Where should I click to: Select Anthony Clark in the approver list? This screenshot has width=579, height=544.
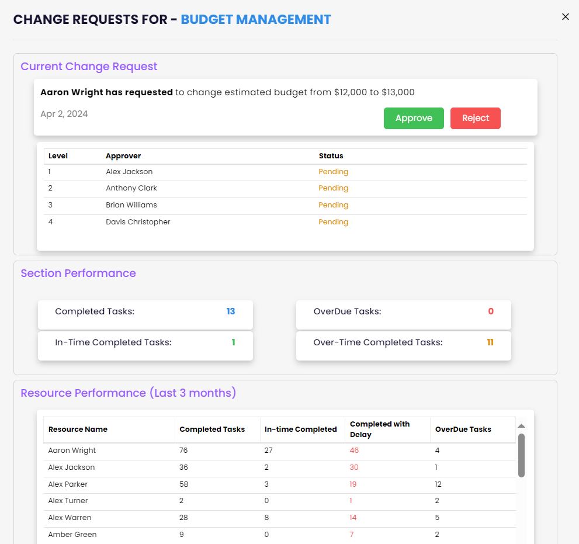(x=131, y=188)
